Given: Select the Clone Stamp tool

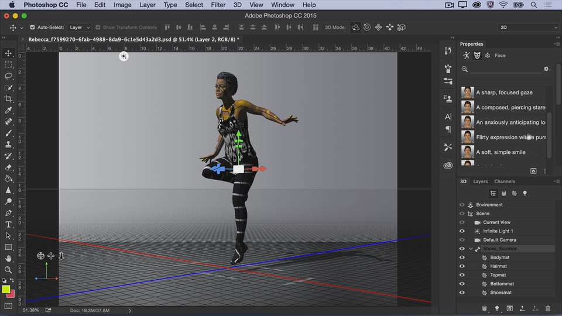Looking at the screenshot, I should [x=8, y=145].
